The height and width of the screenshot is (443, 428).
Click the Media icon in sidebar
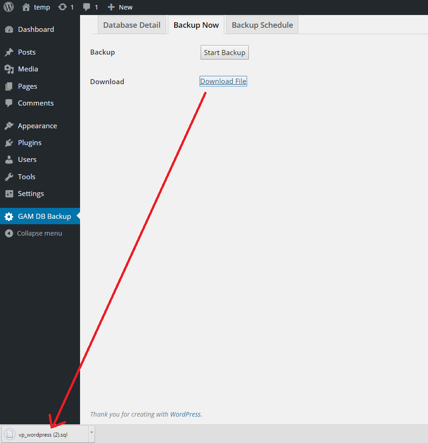click(9, 69)
